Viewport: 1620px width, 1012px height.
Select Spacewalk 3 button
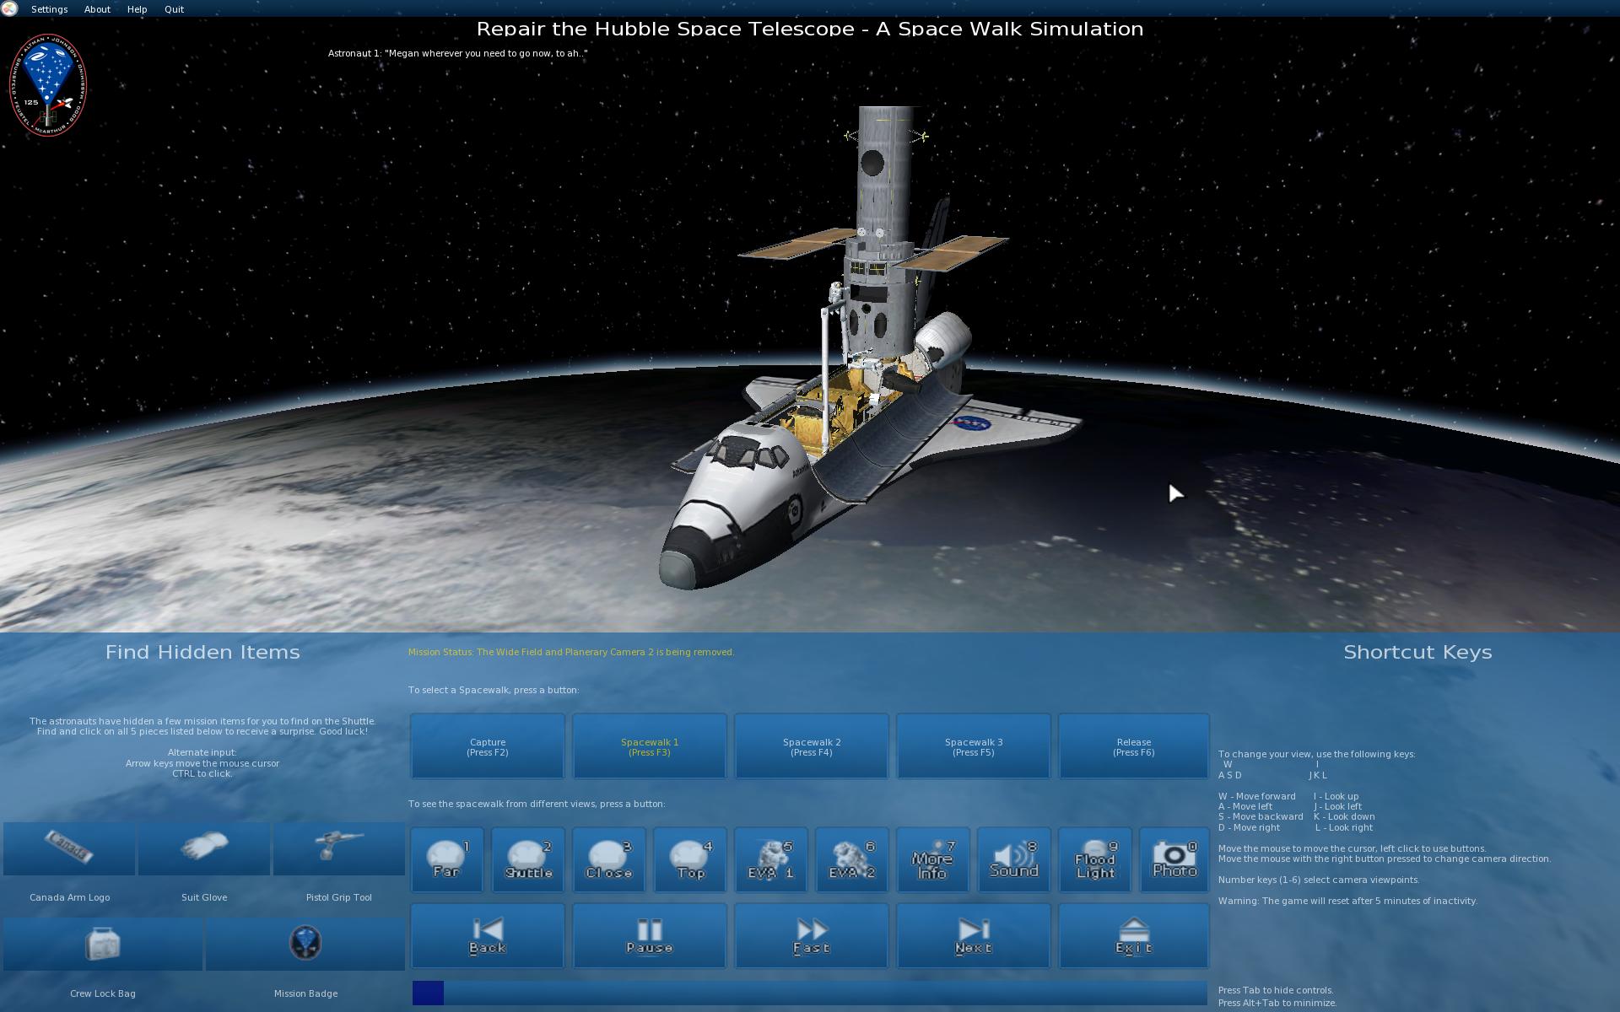pyautogui.click(x=974, y=746)
